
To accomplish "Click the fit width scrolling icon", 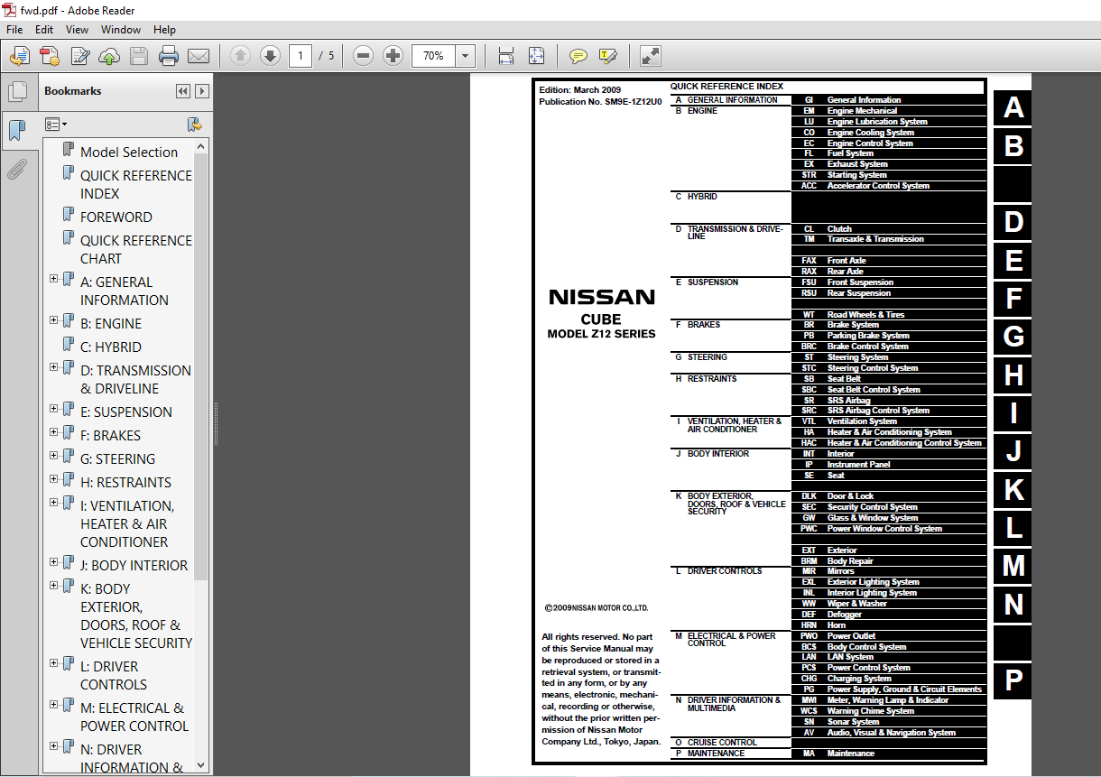I will [506, 56].
